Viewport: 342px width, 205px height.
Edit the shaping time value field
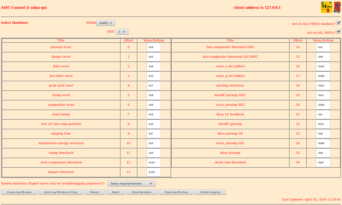[x=154, y=134]
